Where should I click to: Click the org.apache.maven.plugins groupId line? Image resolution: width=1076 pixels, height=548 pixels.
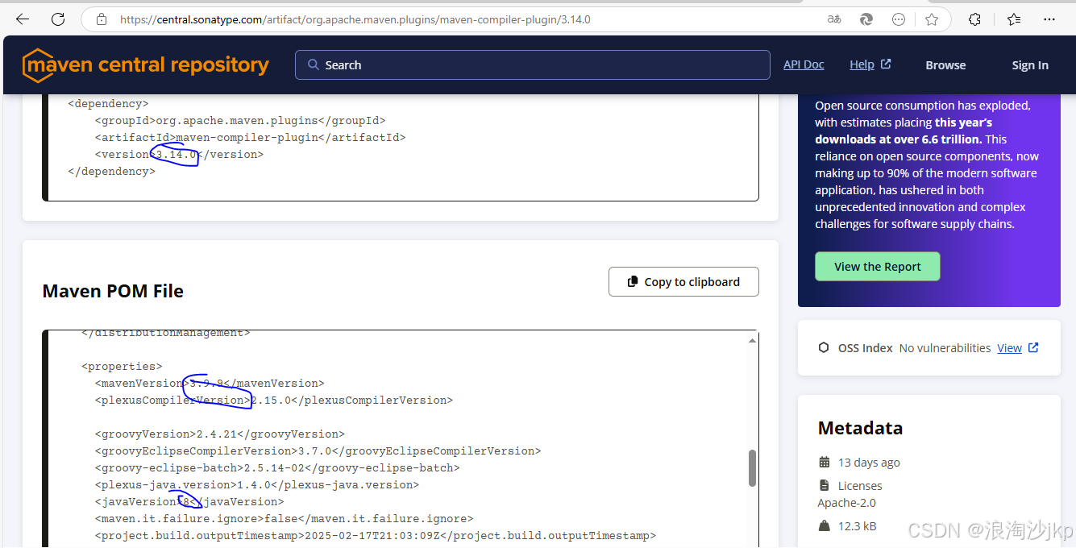point(240,121)
